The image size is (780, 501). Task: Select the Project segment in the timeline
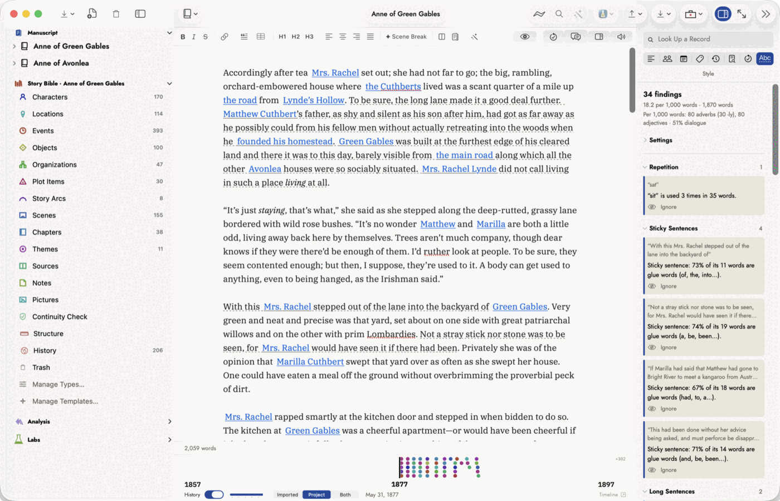coord(316,494)
